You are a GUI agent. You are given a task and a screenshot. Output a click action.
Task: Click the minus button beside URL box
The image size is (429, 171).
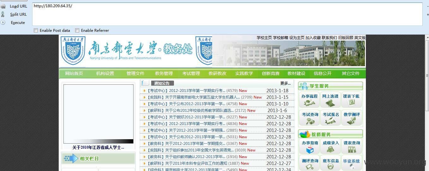pyautogui.click(x=428, y=6)
